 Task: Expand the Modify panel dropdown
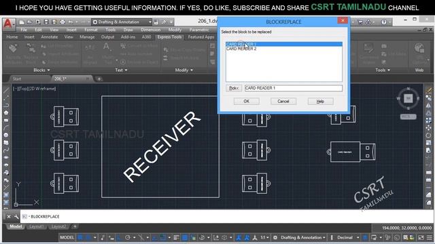pyautogui.click(x=184, y=70)
